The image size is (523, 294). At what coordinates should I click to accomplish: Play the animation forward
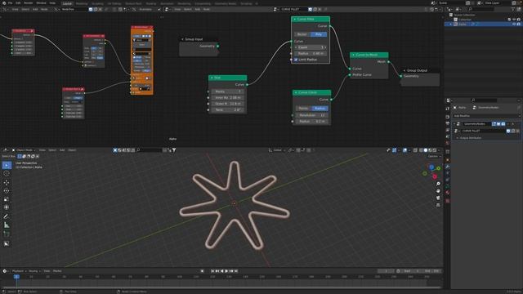pos(226,271)
